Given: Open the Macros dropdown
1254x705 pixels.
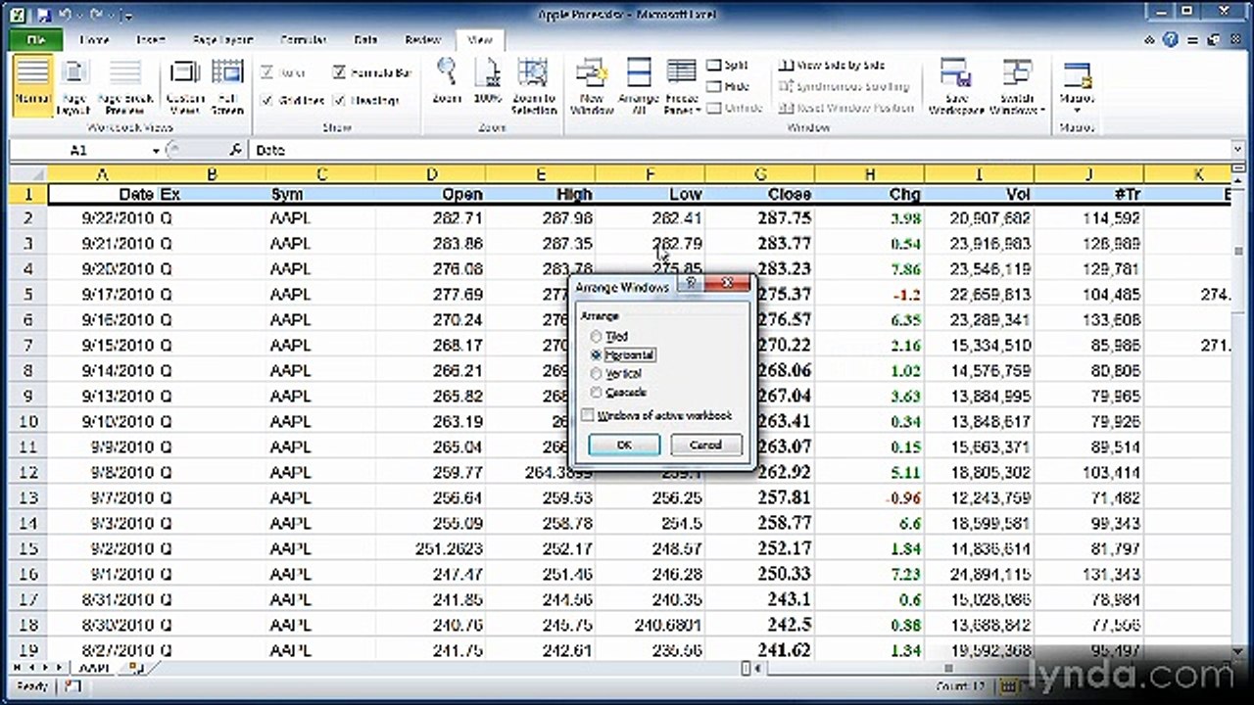Looking at the screenshot, I should click(x=1077, y=86).
